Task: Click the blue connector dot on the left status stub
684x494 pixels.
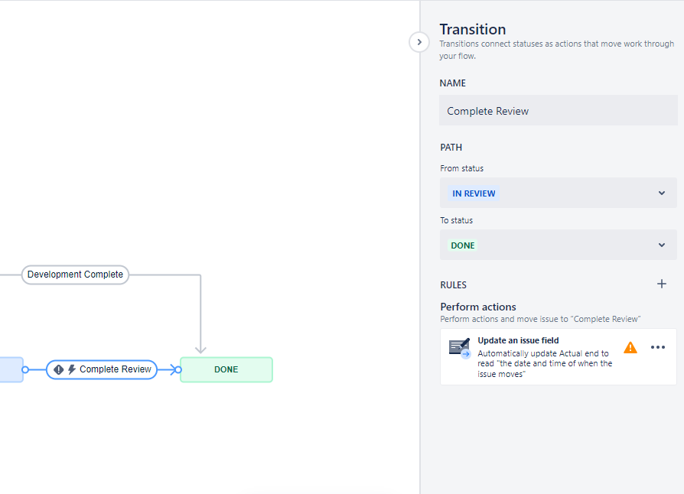Action: click(x=25, y=369)
